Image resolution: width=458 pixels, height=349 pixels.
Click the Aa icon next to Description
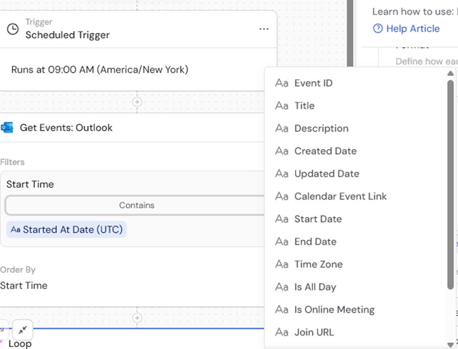(x=281, y=128)
